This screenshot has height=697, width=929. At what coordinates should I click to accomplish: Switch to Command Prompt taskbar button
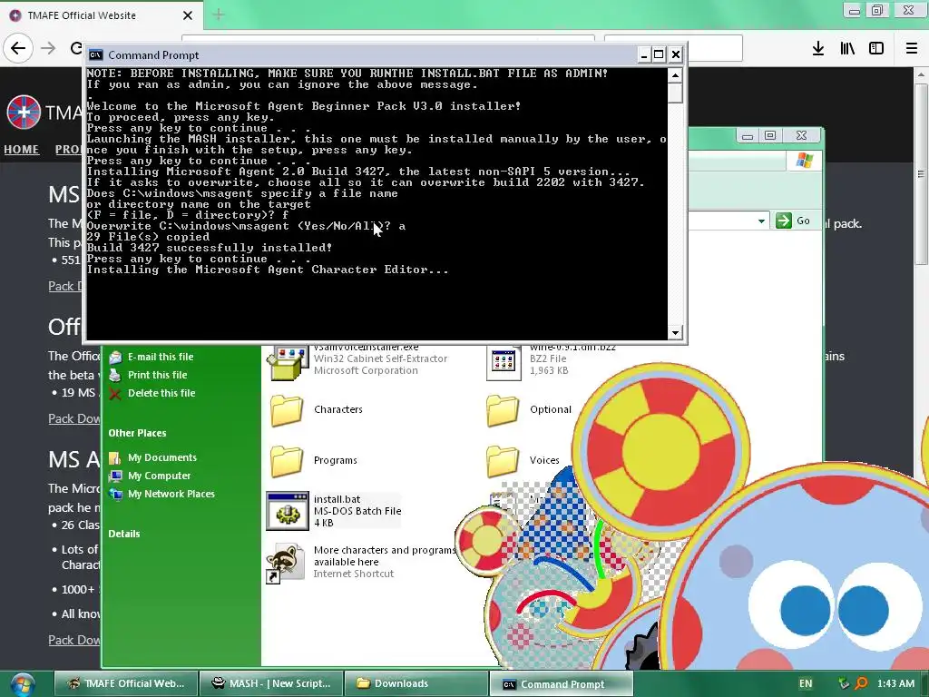coord(562,684)
